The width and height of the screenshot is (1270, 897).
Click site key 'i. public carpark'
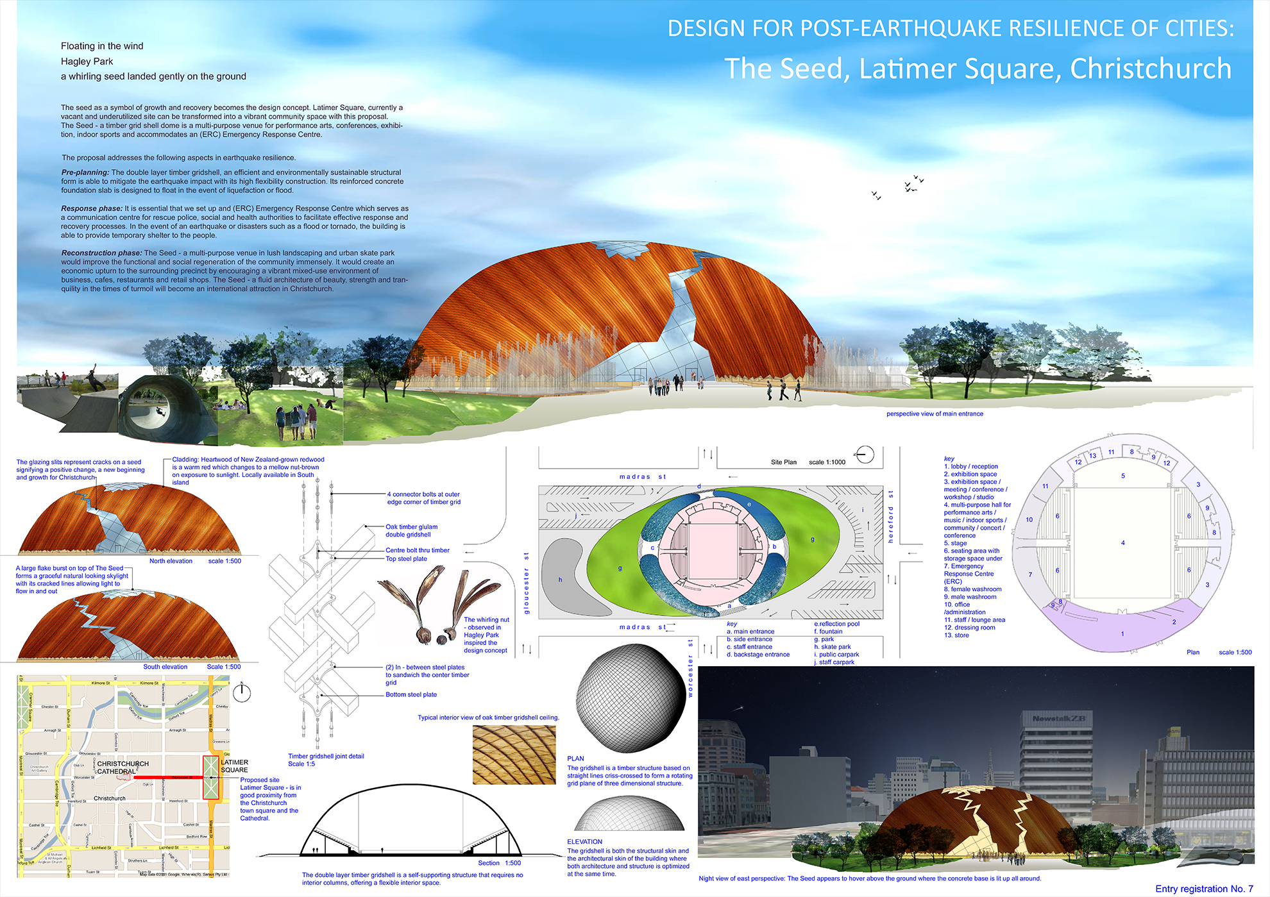tap(836, 655)
